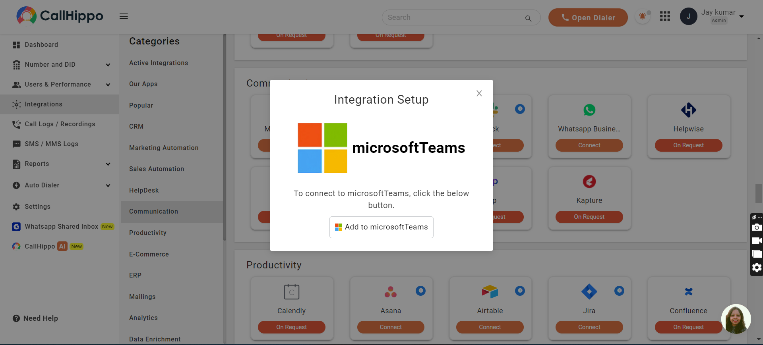
Task: Click the Open Dialer button
Action: pyautogui.click(x=588, y=17)
